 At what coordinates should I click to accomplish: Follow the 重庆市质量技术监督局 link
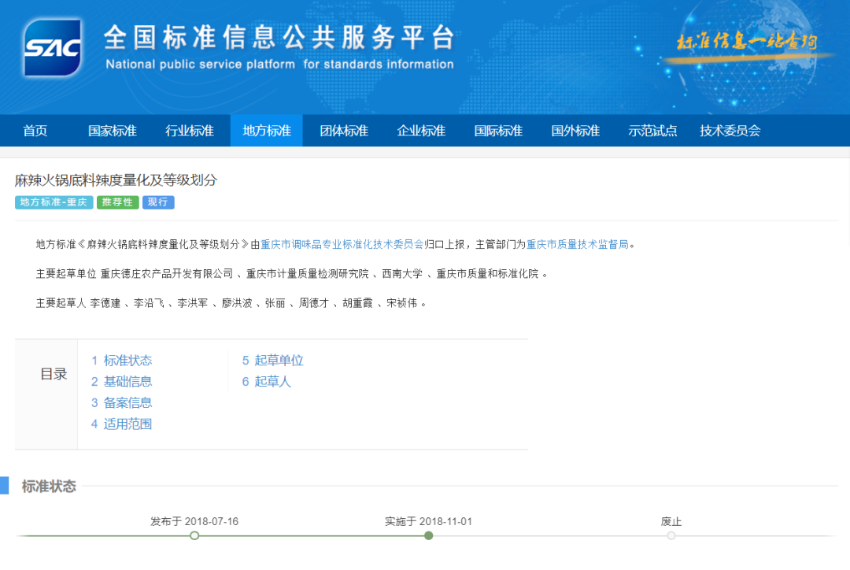tap(577, 244)
